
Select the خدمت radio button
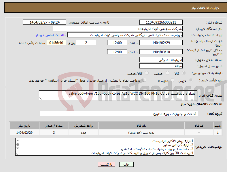(167, 73)
